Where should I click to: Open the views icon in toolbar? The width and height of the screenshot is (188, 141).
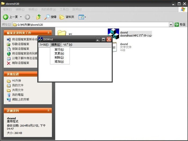81,17
